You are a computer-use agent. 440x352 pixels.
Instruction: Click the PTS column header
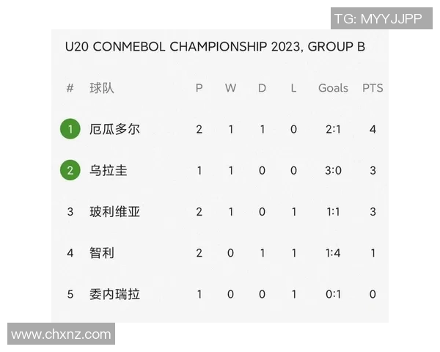pyautogui.click(x=373, y=88)
